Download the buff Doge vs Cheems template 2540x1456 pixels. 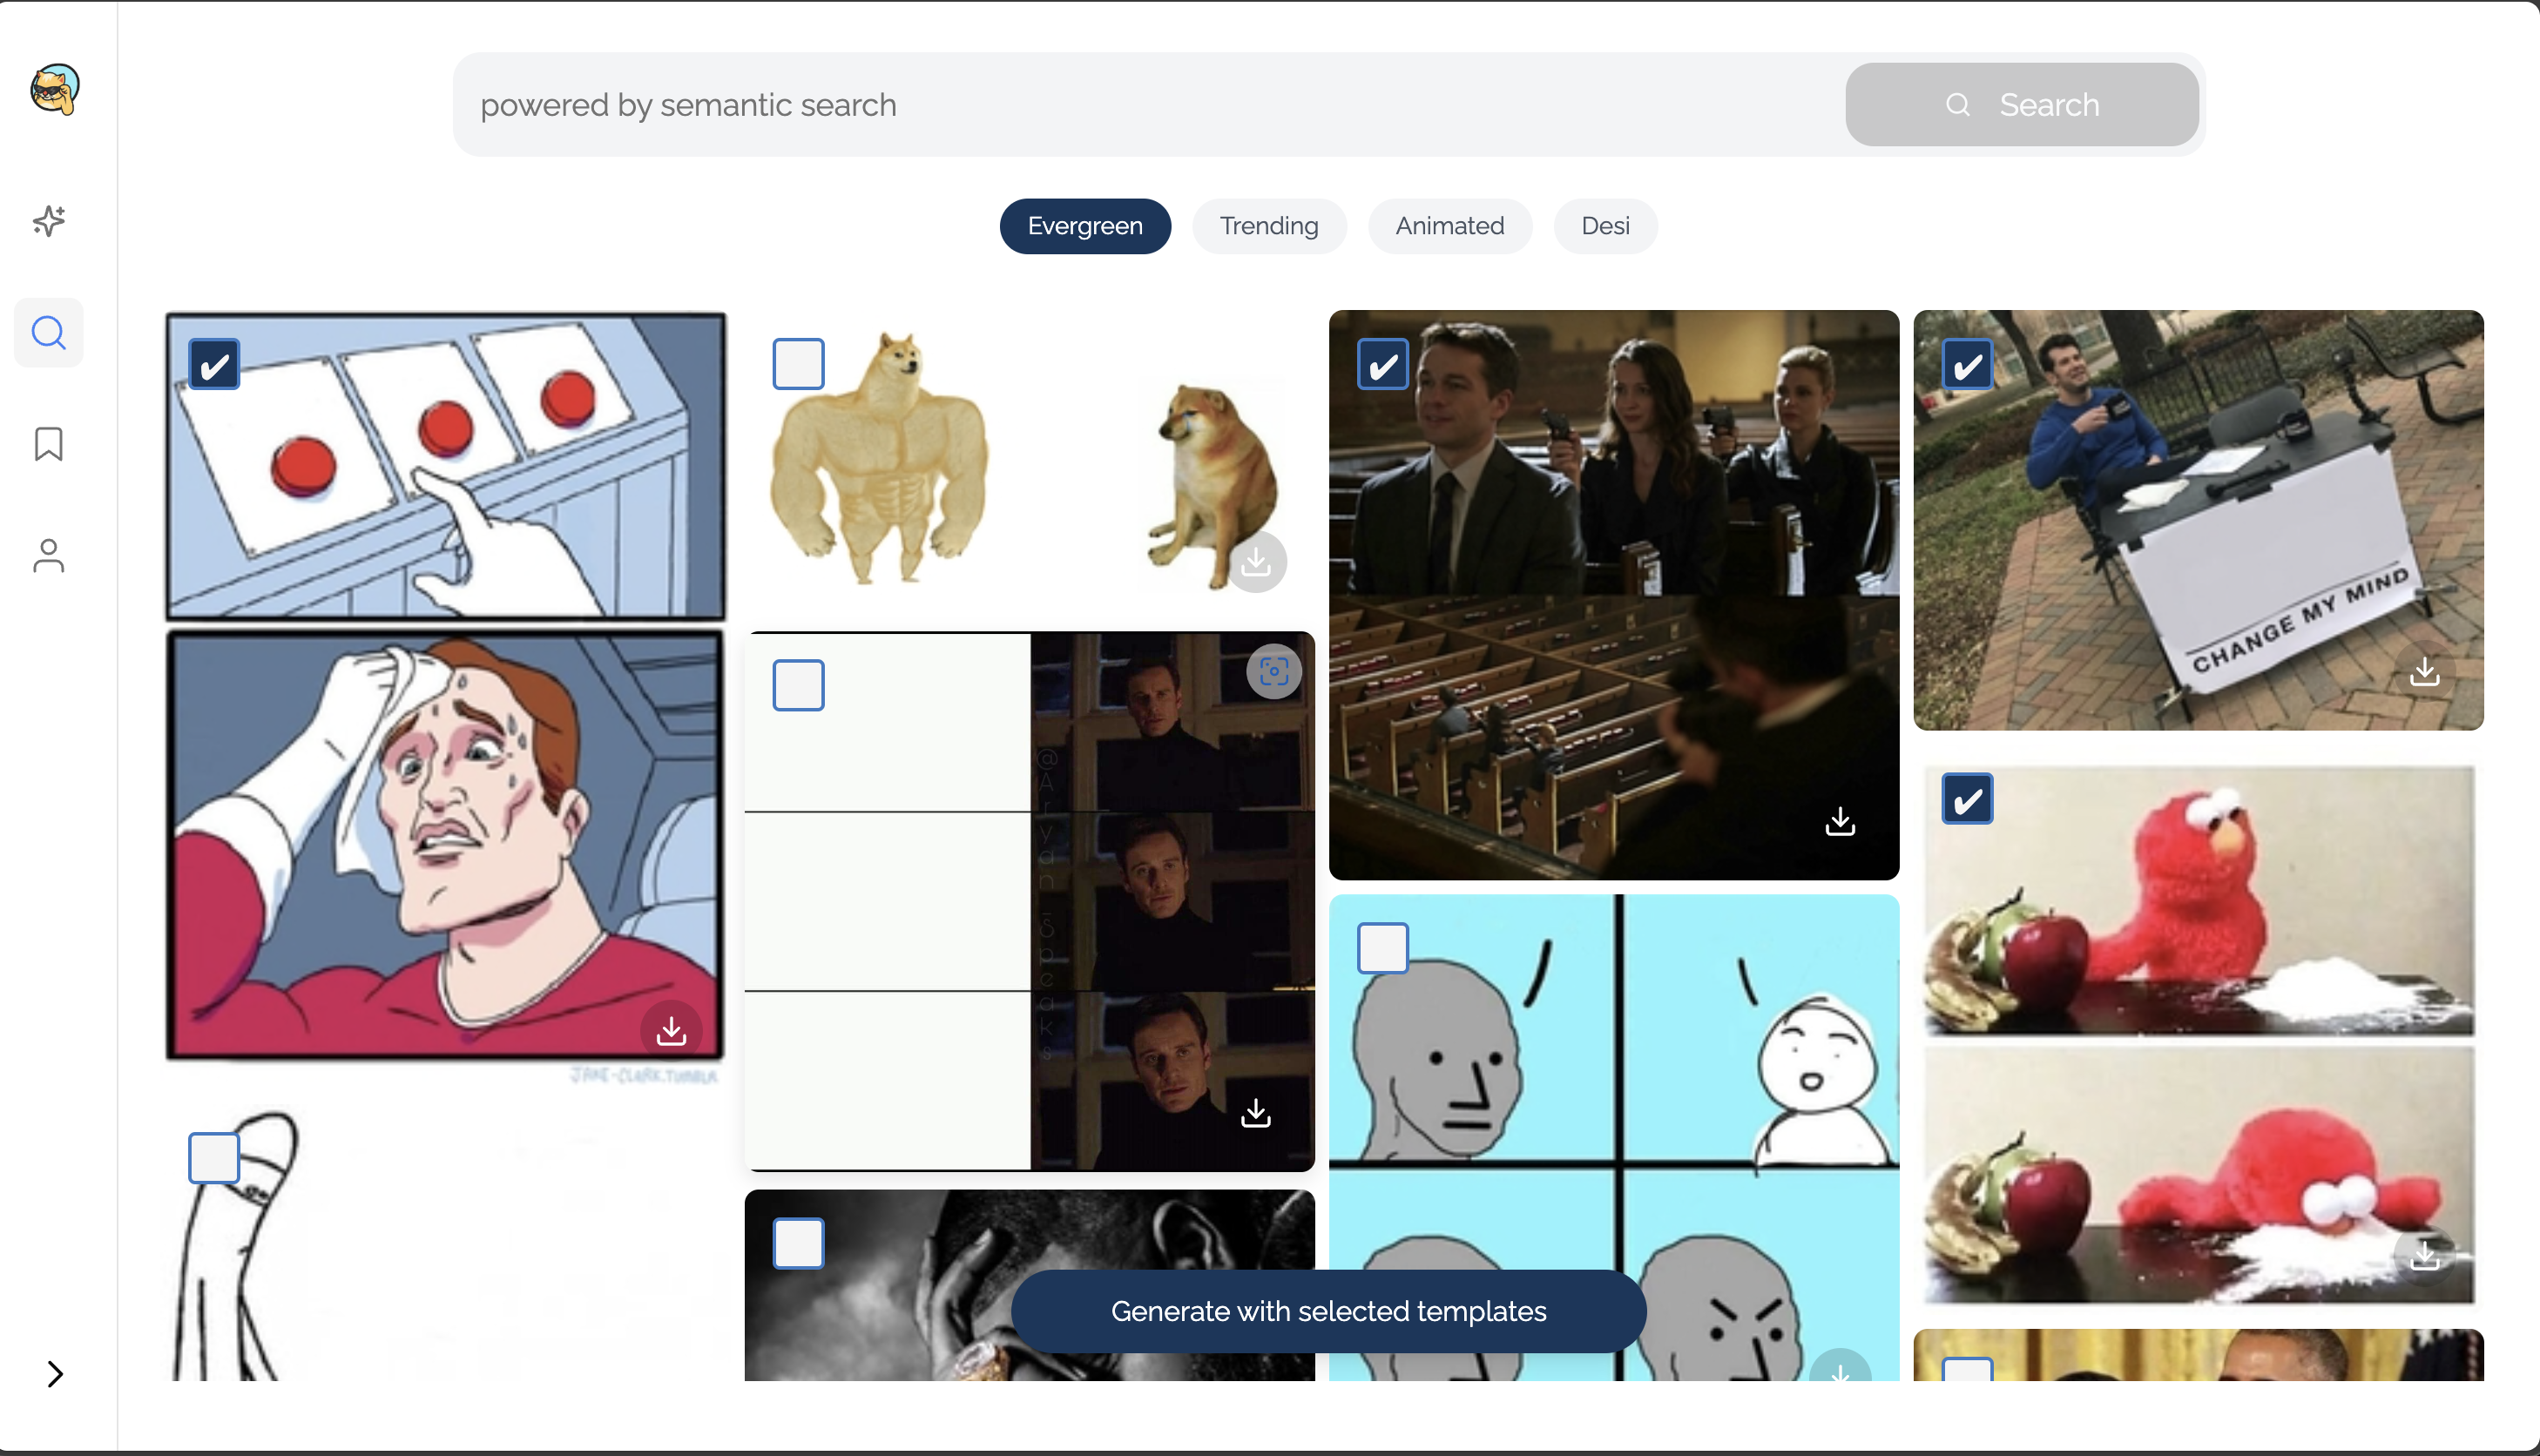tap(1256, 562)
